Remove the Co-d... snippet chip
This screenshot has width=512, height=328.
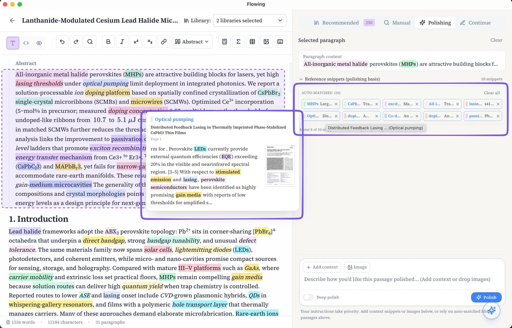417,116
